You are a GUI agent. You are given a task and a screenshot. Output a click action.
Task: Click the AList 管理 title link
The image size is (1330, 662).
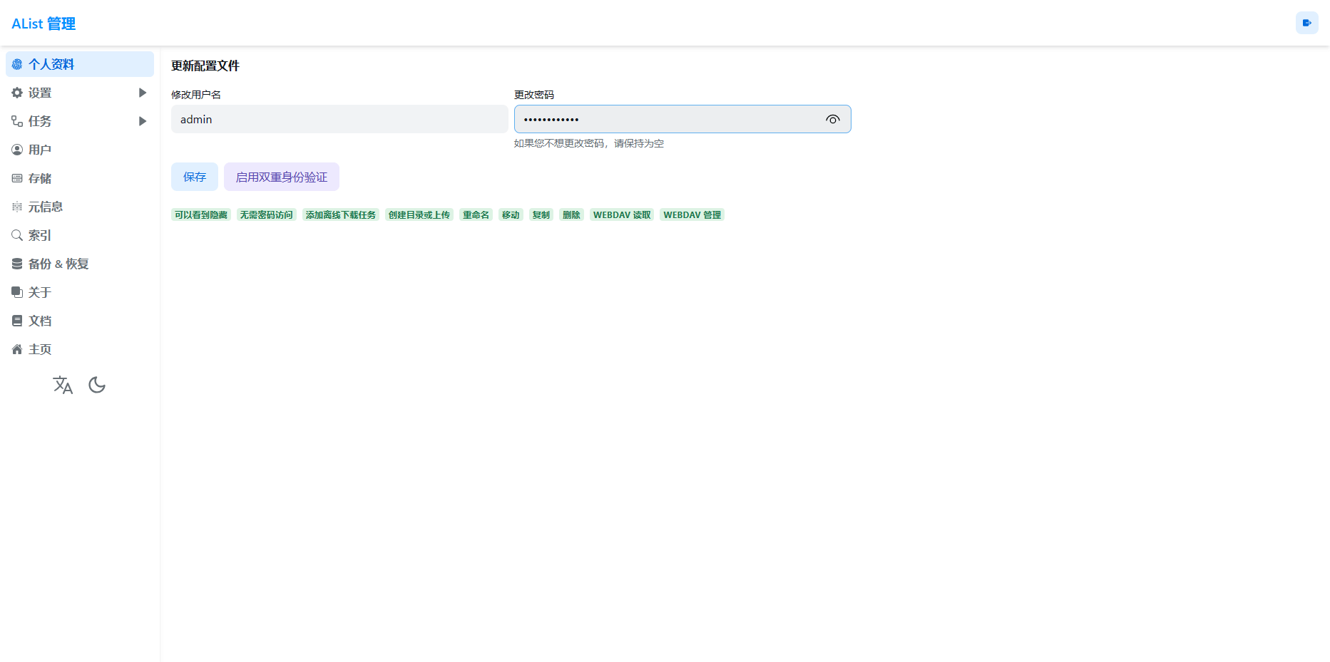pos(44,24)
